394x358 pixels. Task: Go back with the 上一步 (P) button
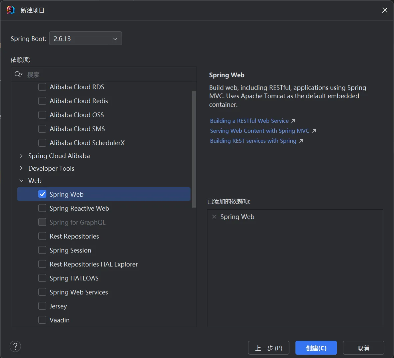tap(268, 348)
